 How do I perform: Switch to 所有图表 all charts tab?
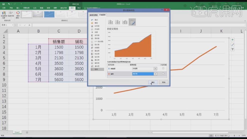[102, 15]
